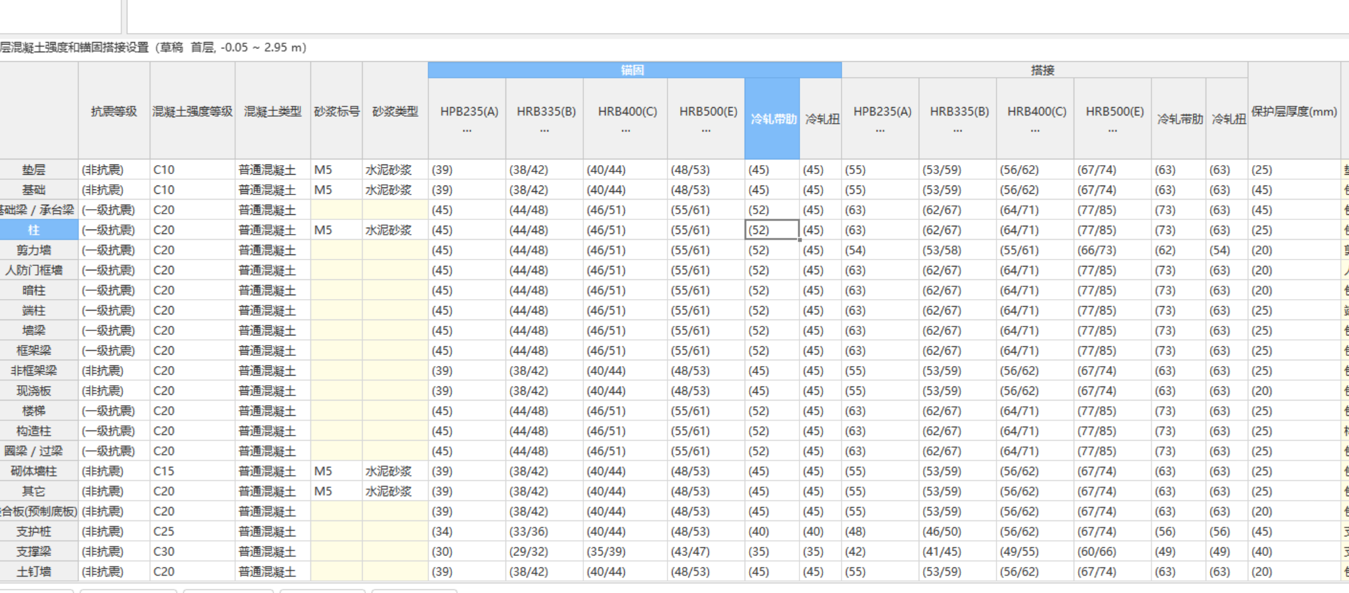1349x593 pixels.
Task: Select the 支撑梁 row header
Action: point(38,552)
